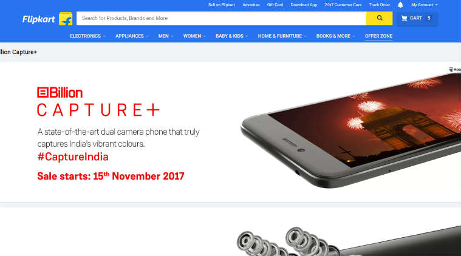
Task: Click the products search input field
Action: pyautogui.click(x=221, y=18)
